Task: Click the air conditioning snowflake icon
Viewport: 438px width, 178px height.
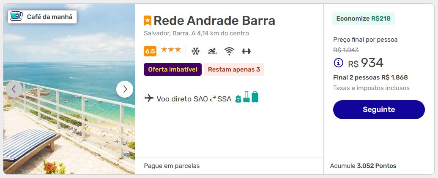Action: pyautogui.click(x=195, y=51)
